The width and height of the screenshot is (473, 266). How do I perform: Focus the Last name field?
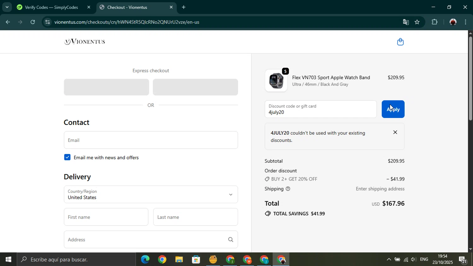pos(196,217)
